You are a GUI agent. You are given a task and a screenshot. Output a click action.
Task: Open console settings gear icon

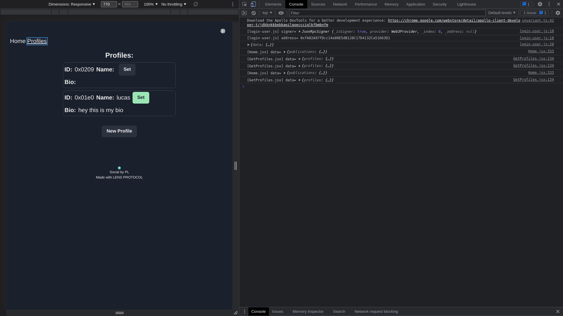point(558,13)
